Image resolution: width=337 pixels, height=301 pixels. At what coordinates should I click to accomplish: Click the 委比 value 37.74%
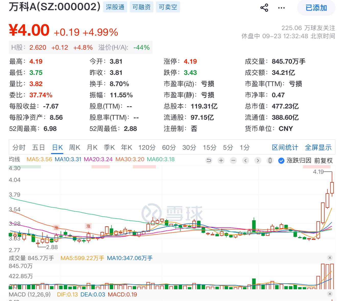(x=41, y=95)
